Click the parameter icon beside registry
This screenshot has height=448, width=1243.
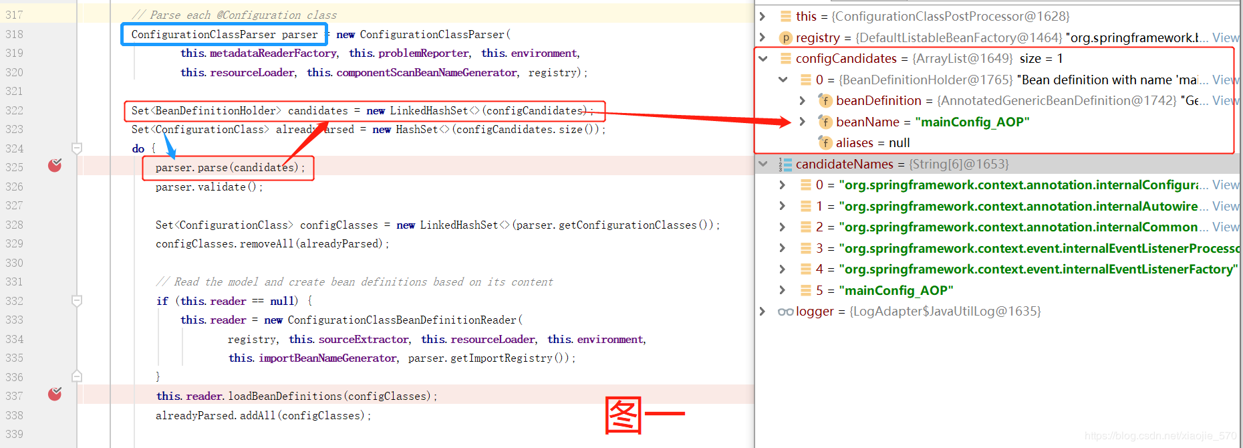point(785,37)
